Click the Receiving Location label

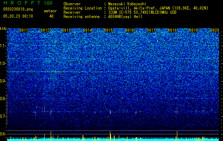click(x=83, y=8)
